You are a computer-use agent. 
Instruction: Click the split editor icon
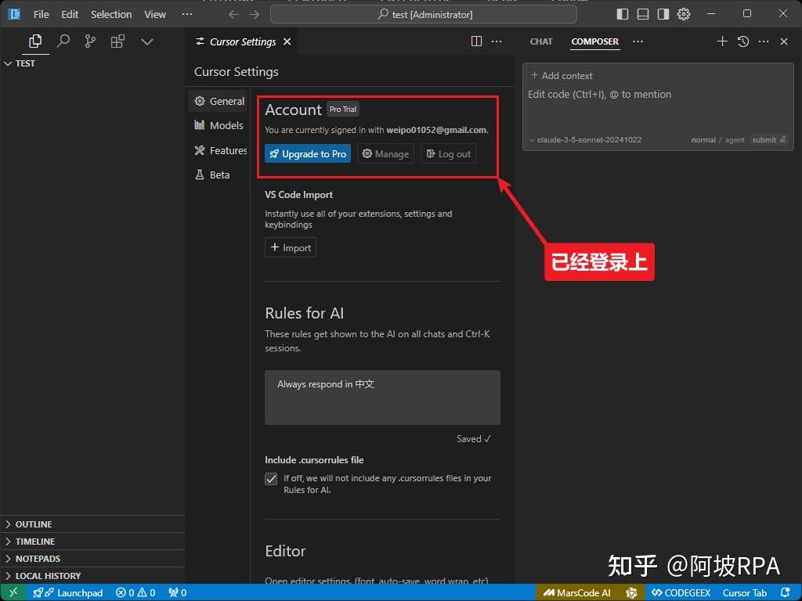coord(476,41)
